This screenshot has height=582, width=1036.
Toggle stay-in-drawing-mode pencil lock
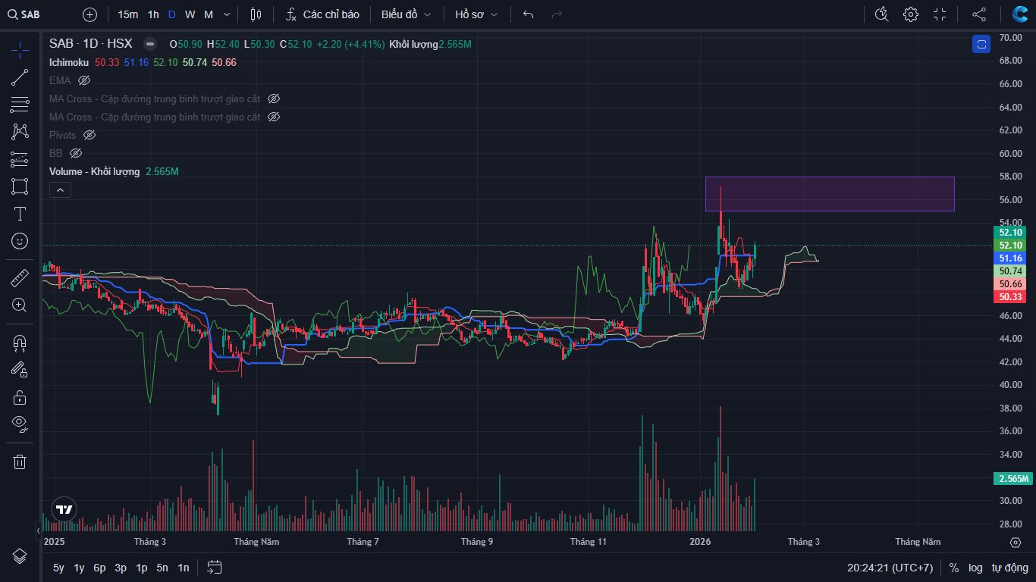(x=20, y=370)
